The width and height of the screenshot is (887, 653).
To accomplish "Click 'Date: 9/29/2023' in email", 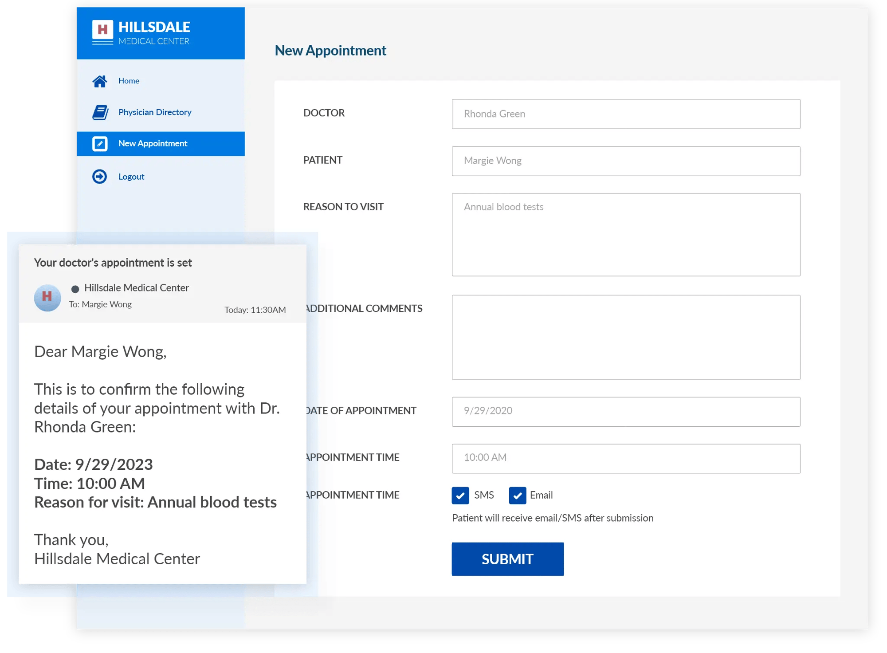I will 94,464.
